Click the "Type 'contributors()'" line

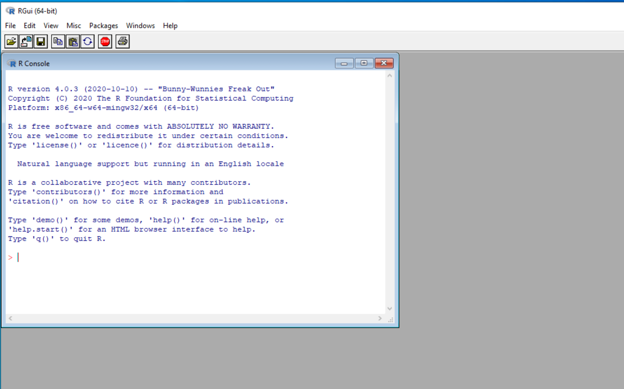click(x=116, y=192)
